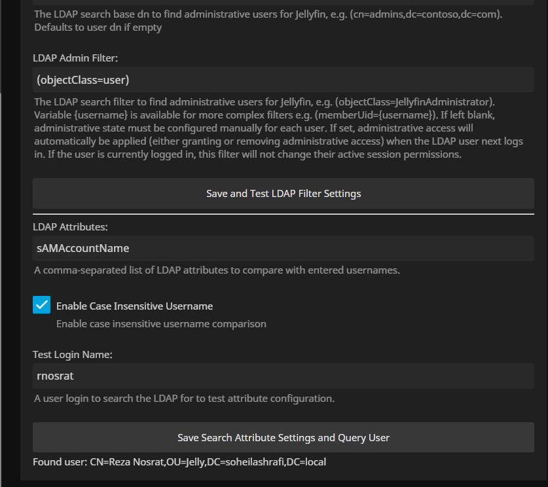
Task: Click the Enable Case Insensitive Username label
Action: click(x=134, y=306)
